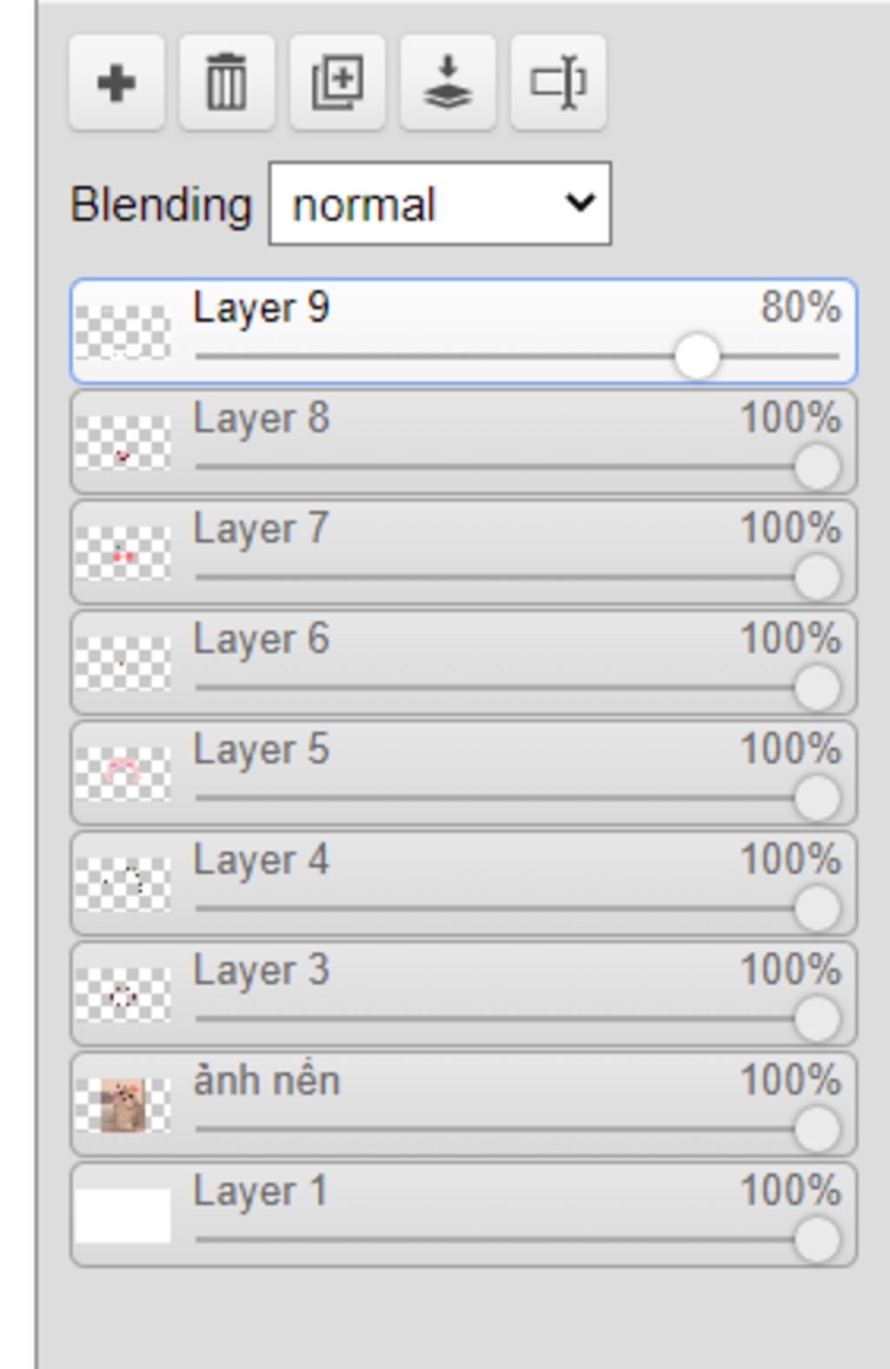Click the duplicate layer icon

(x=337, y=83)
